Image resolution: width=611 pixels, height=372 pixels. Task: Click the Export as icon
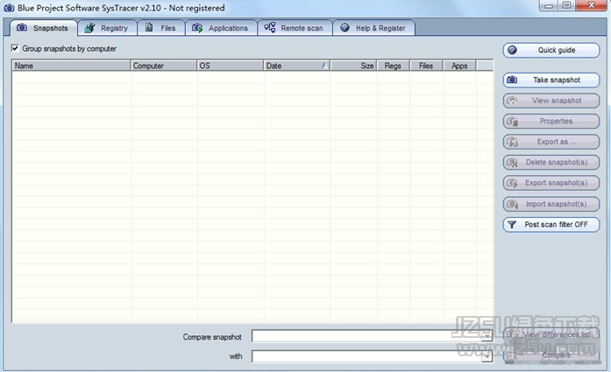[512, 142]
